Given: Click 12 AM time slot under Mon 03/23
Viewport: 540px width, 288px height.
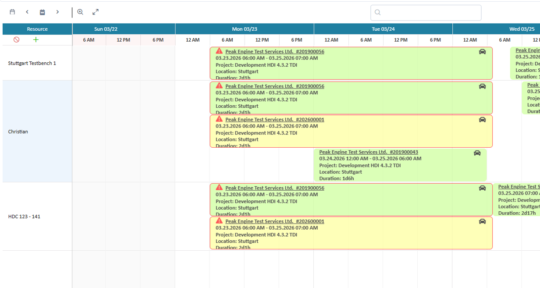Looking at the screenshot, I should (x=192, y=40).
